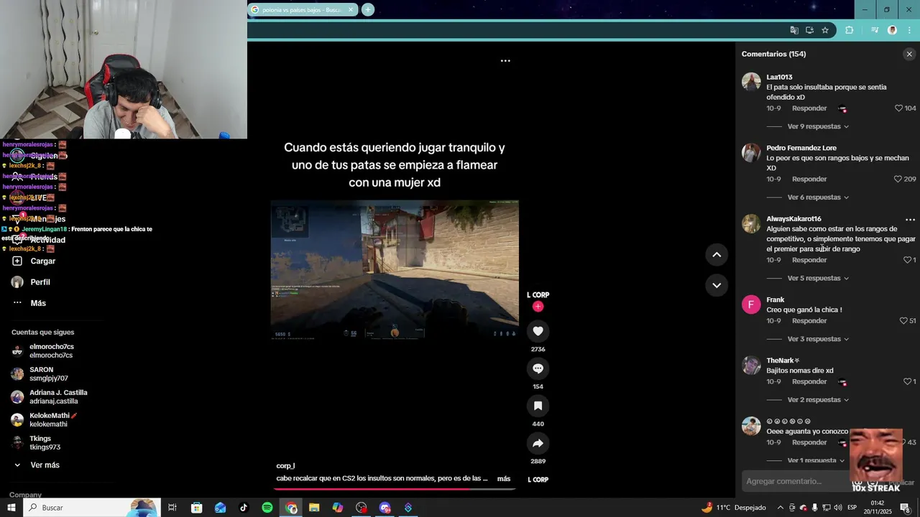Reply to TheNark's comment
Screen dimensions: 920x517
[809, 381]
